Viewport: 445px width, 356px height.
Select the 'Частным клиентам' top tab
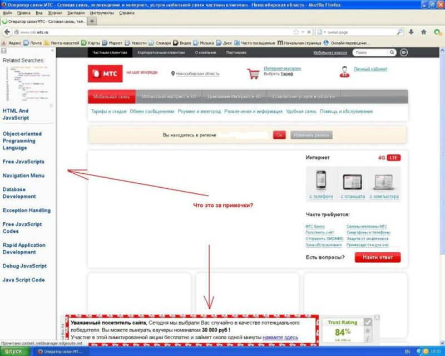[110, 52]
